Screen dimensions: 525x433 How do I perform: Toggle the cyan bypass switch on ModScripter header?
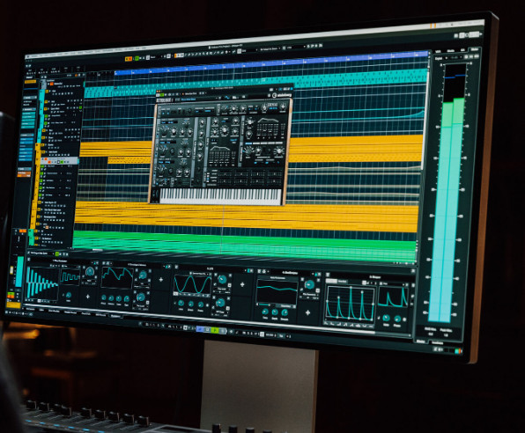point(317,274)
